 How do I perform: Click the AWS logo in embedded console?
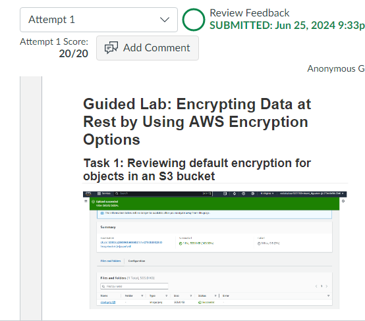(x=88, y=193)
